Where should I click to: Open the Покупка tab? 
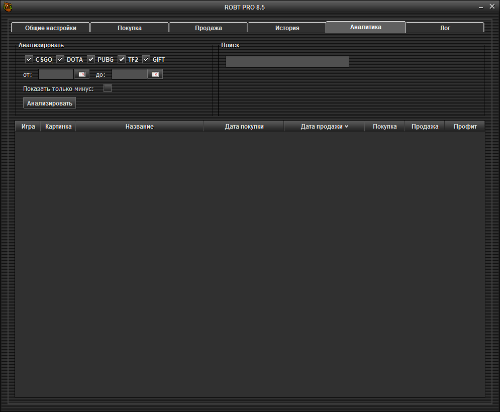(x=130, y=28)
